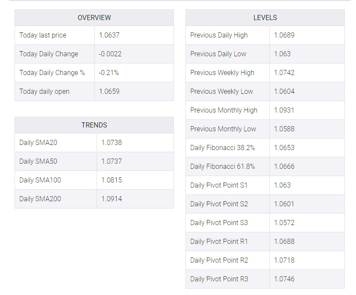Select the -0.21% daily change value
The height and width of the screenshot is (295, 356).
[x=109, y=73]
